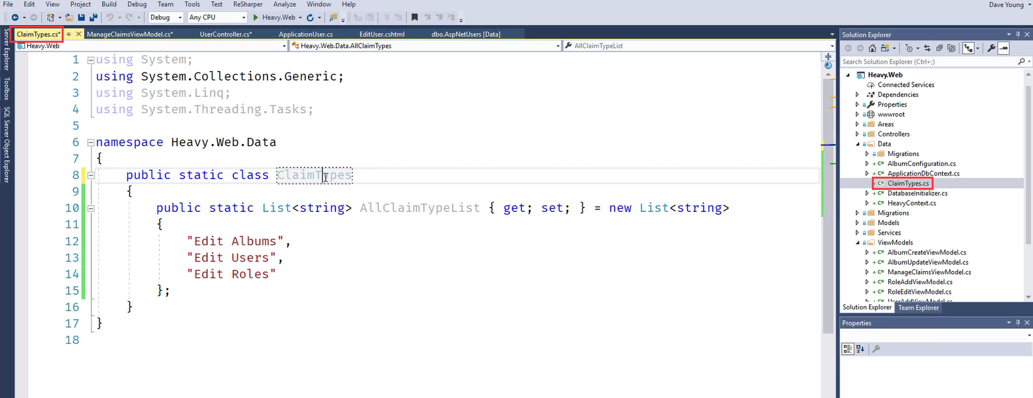Click the Sync with Active Document icon

(x=927, y=48)
